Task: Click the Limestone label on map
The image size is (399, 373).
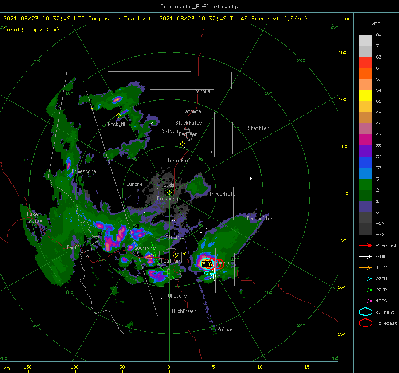Action: click(84, 171)
